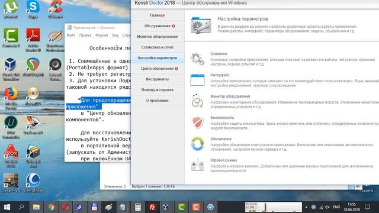
Task: Open Правка menu in Notepad
Action: [85, 35]
